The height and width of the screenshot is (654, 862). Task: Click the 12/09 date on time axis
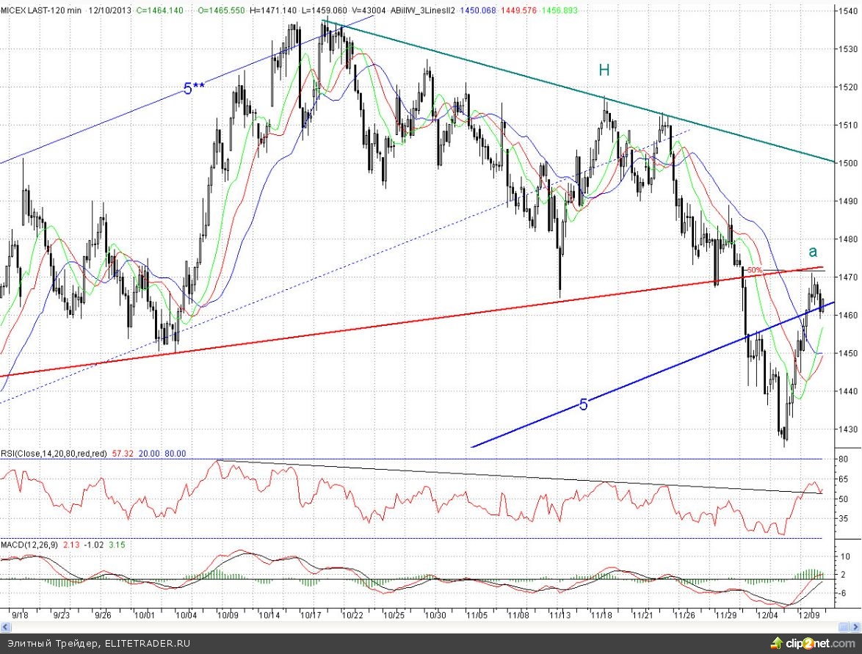tap(809, 614)
